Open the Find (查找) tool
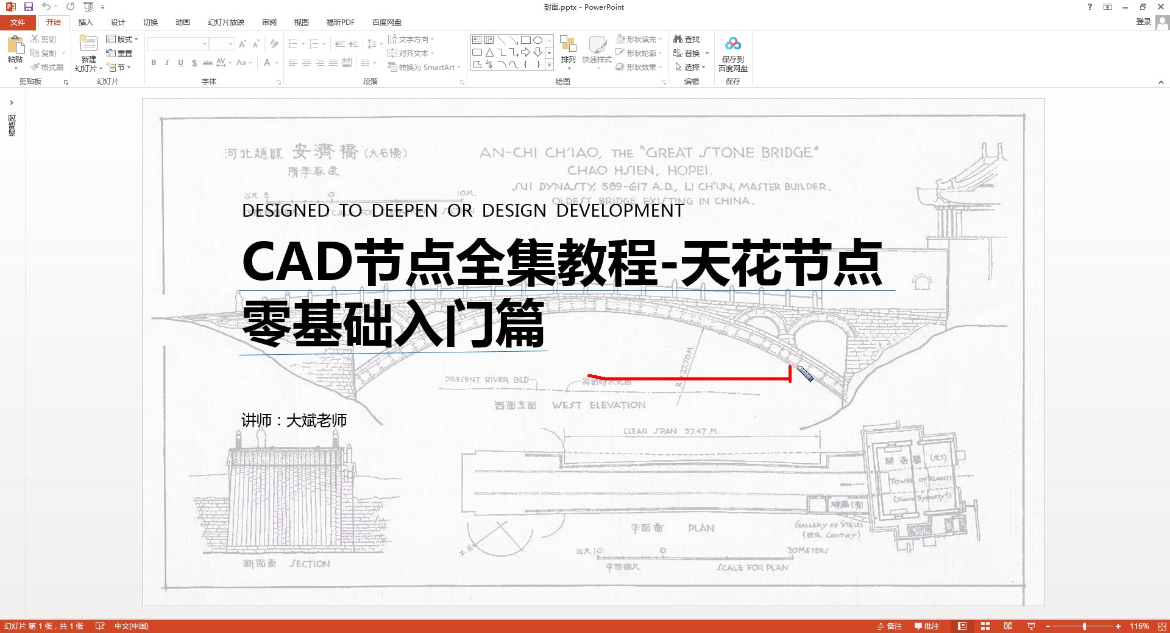Screen dimensions: 1170x633 click(x=686, y=38)
